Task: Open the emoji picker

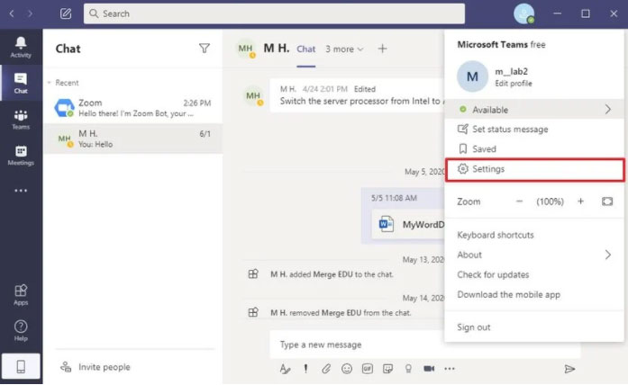Action: coord(346,369)
